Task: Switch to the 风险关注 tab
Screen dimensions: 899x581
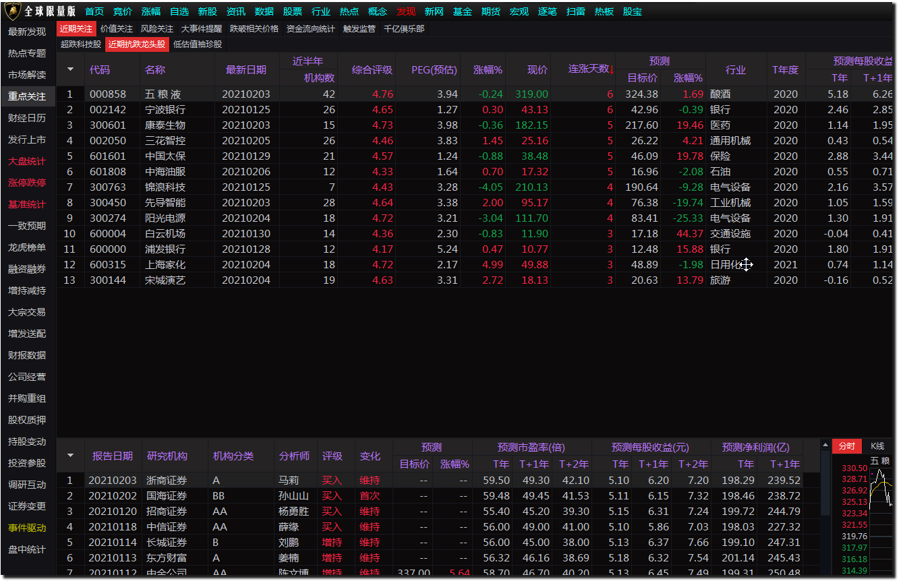Action: (157, 29)
